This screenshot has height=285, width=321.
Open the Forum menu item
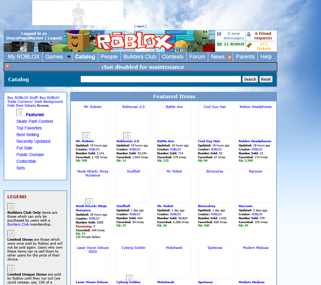[x=197, y=57]
